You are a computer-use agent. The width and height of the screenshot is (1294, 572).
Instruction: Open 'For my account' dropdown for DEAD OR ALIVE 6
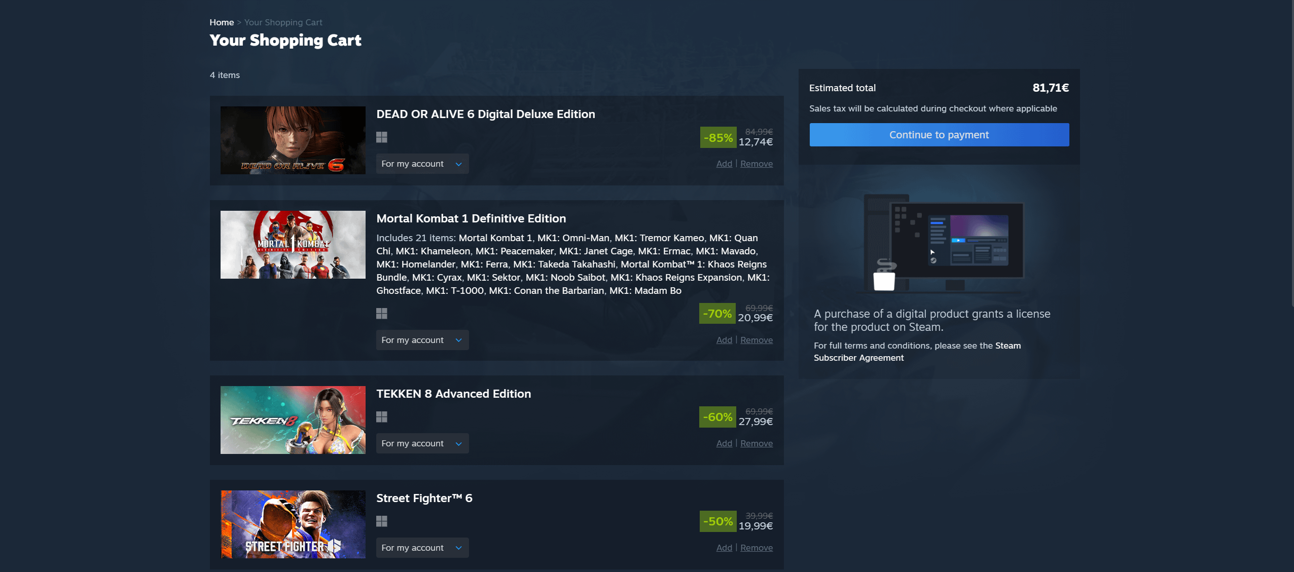[422, 164]
